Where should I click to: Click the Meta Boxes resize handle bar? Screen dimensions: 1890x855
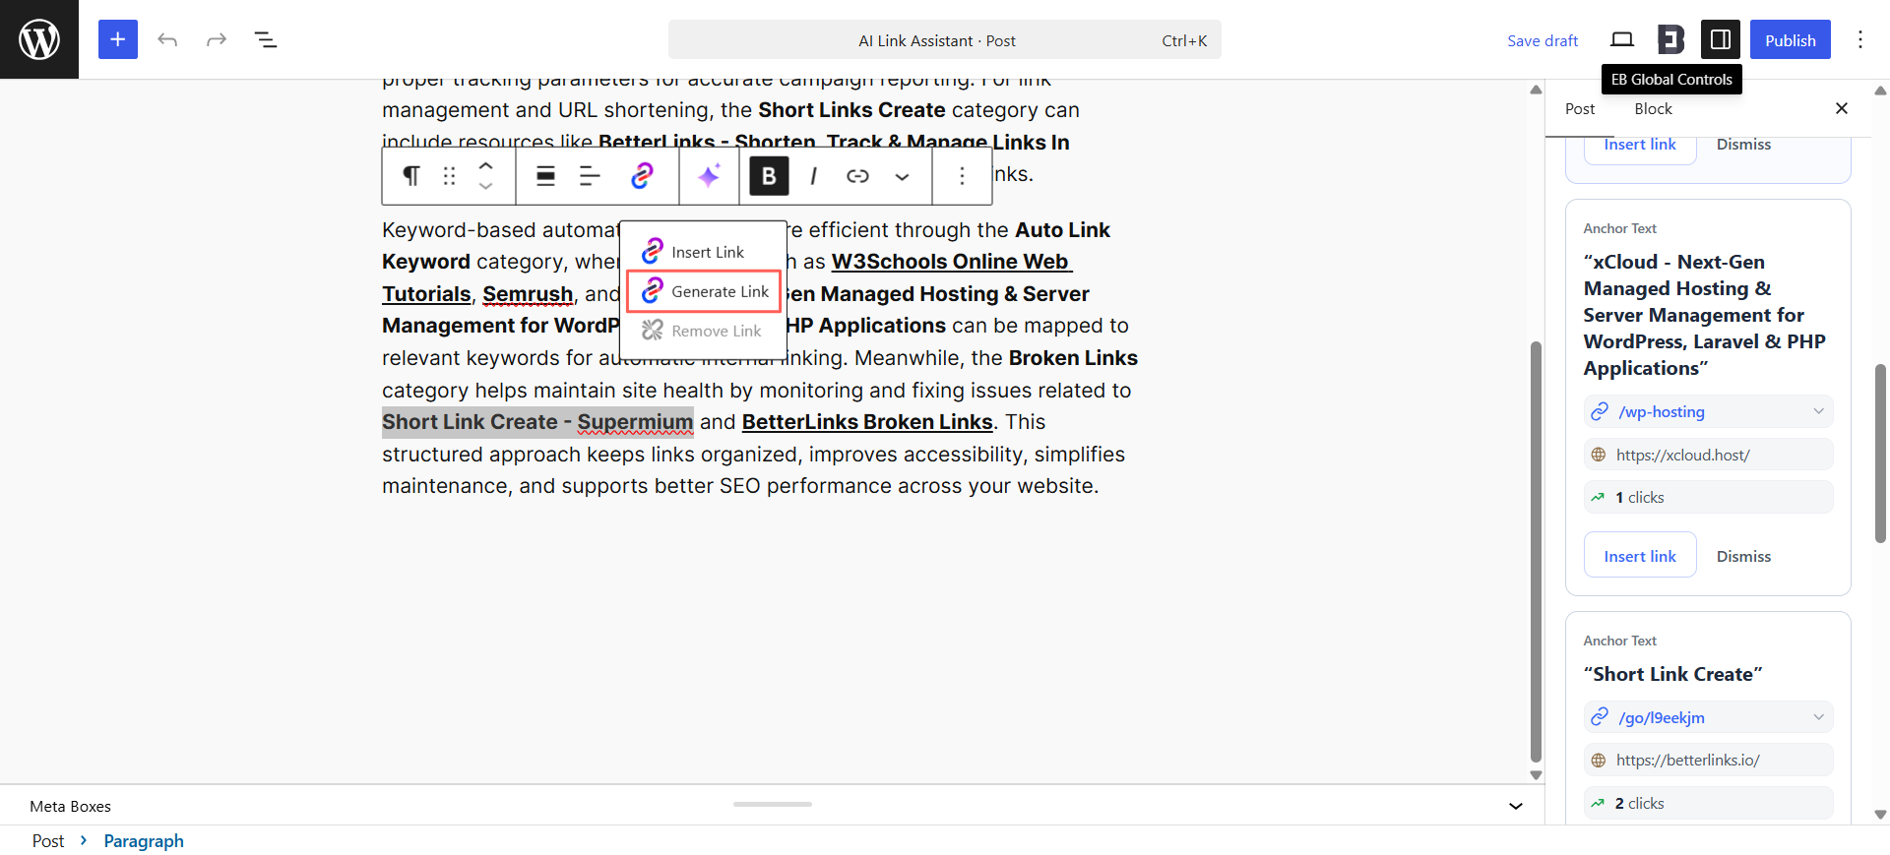(773, 804)
